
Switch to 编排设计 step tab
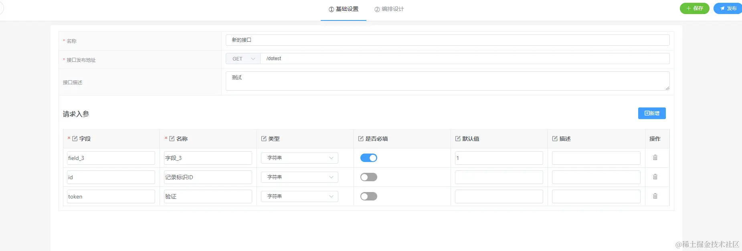click(x=389, y=9)
